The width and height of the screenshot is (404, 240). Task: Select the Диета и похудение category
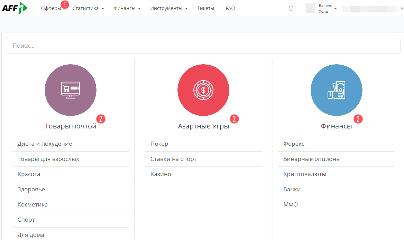click(x=45, y=144)
